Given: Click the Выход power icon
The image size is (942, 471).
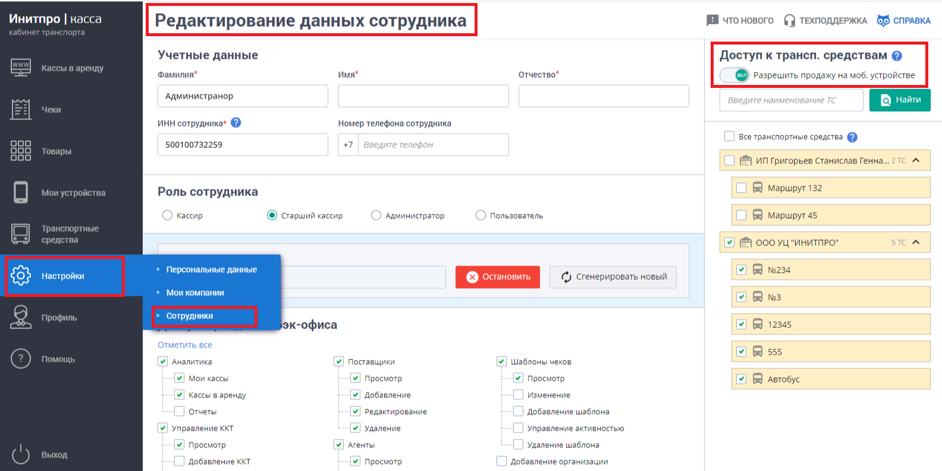Looking at the screenshot, I should coord(21,454).
